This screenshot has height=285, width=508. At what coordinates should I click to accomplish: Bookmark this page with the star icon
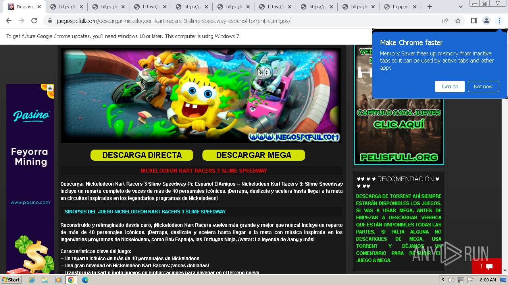[458, 21]
